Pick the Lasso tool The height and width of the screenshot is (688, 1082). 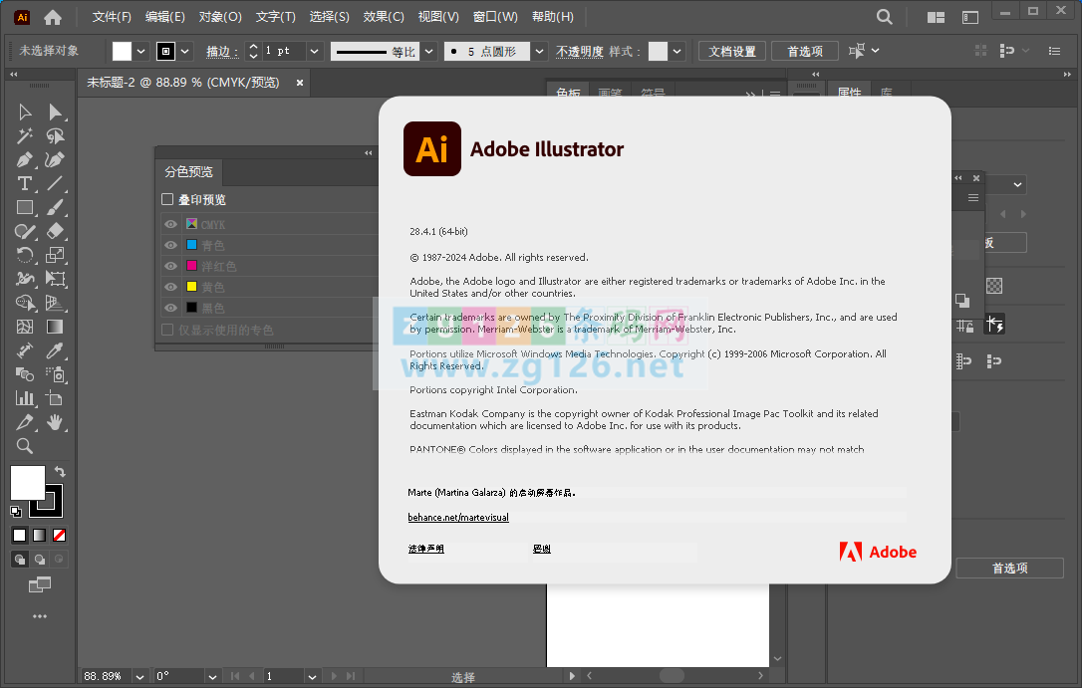tap(55, 135)
